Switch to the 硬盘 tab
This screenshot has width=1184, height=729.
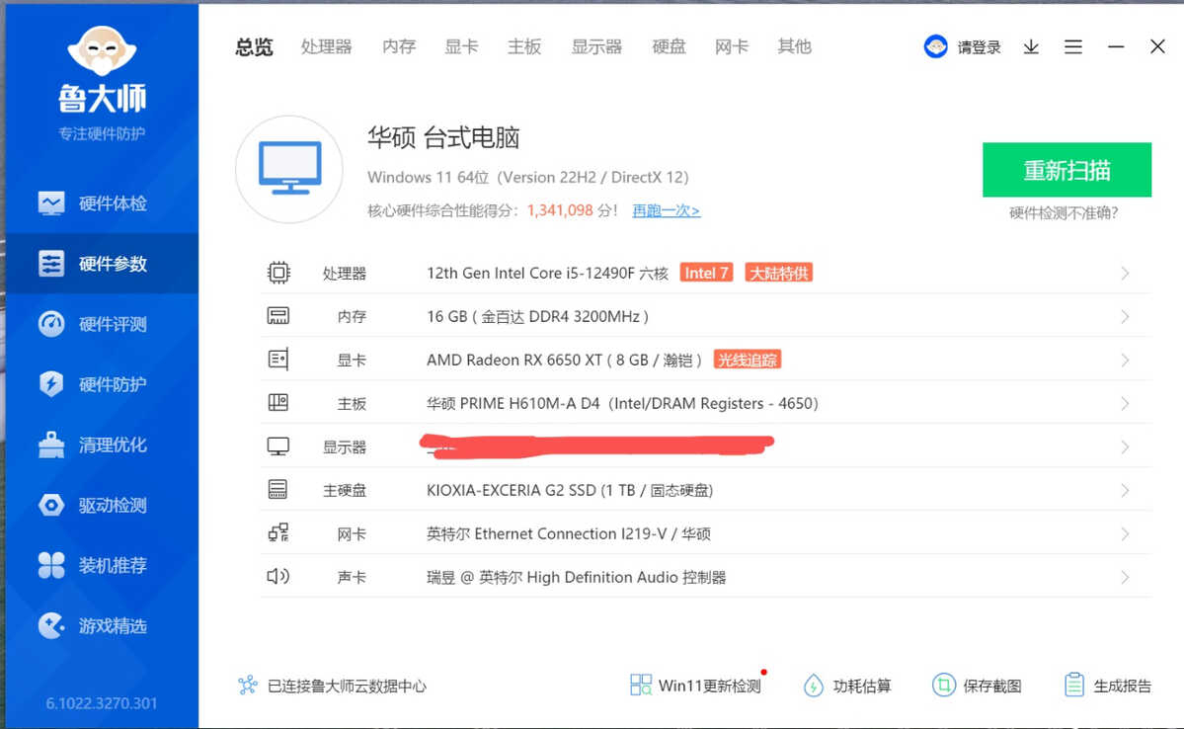tap(669, 46)
